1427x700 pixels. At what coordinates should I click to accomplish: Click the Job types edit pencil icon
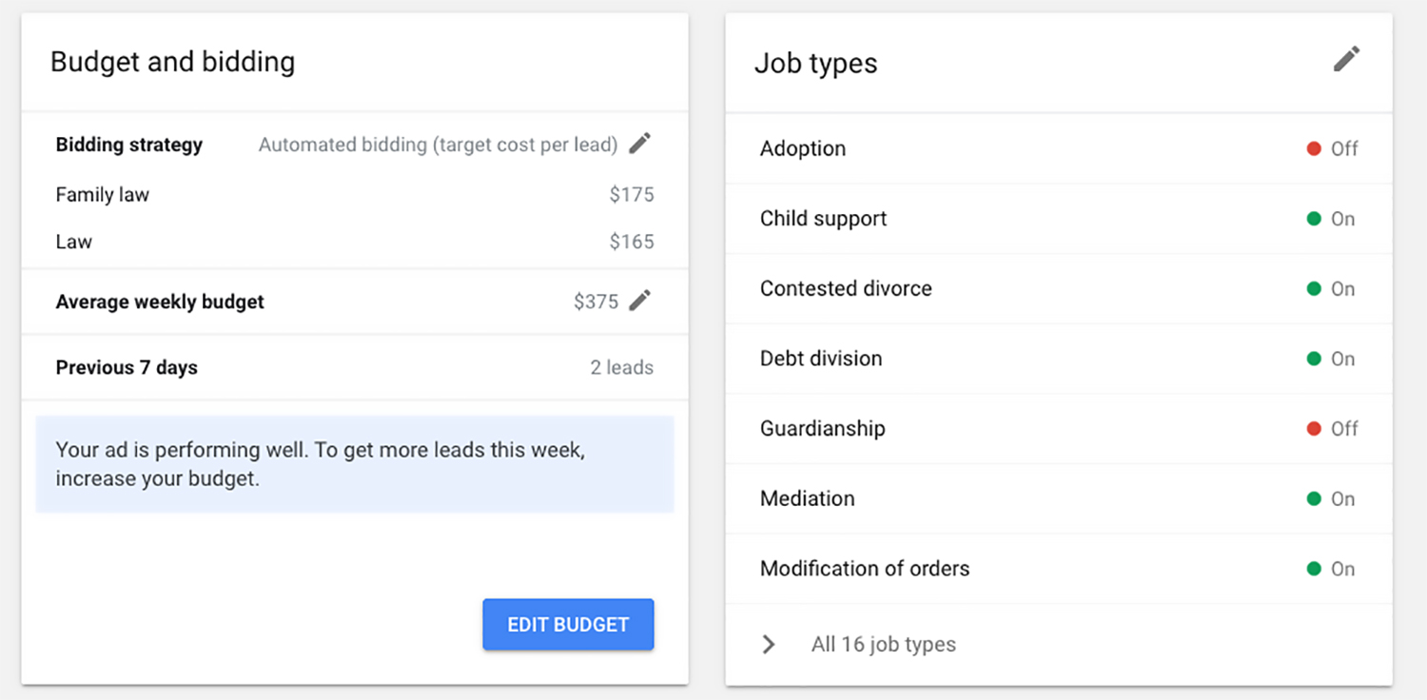[x=1346, y=60]
